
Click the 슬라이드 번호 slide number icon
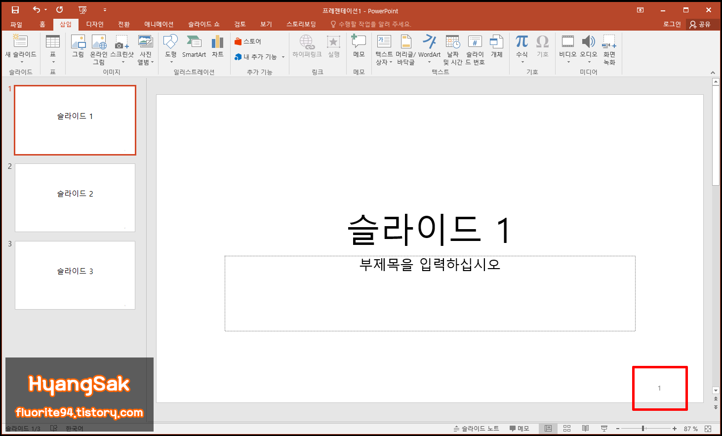pyautogui.click(x=475, y=50)
